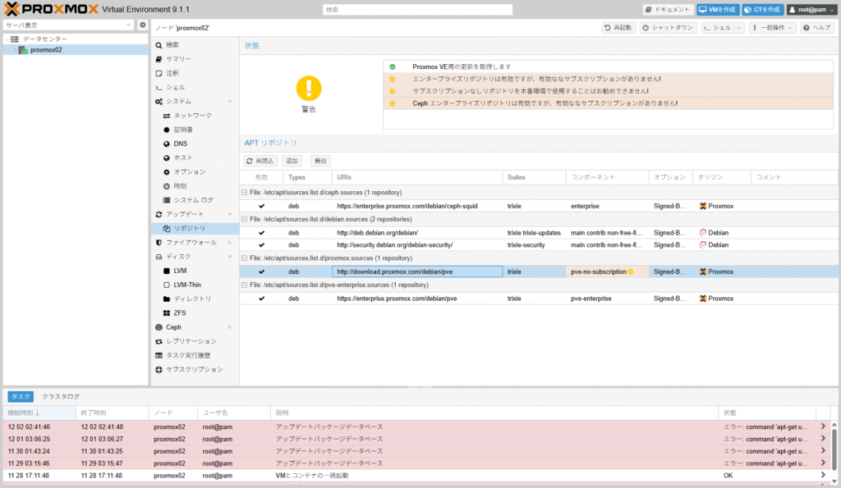Click the Proxmox logo in header
The image size is (841, 488).
tap(51, 9)
